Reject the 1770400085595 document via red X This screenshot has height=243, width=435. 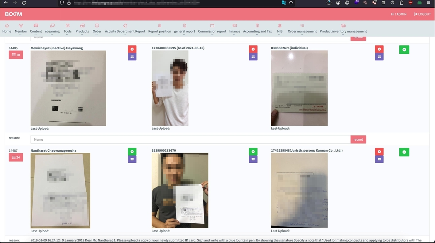pyautogui.click(x=253, y=49)
